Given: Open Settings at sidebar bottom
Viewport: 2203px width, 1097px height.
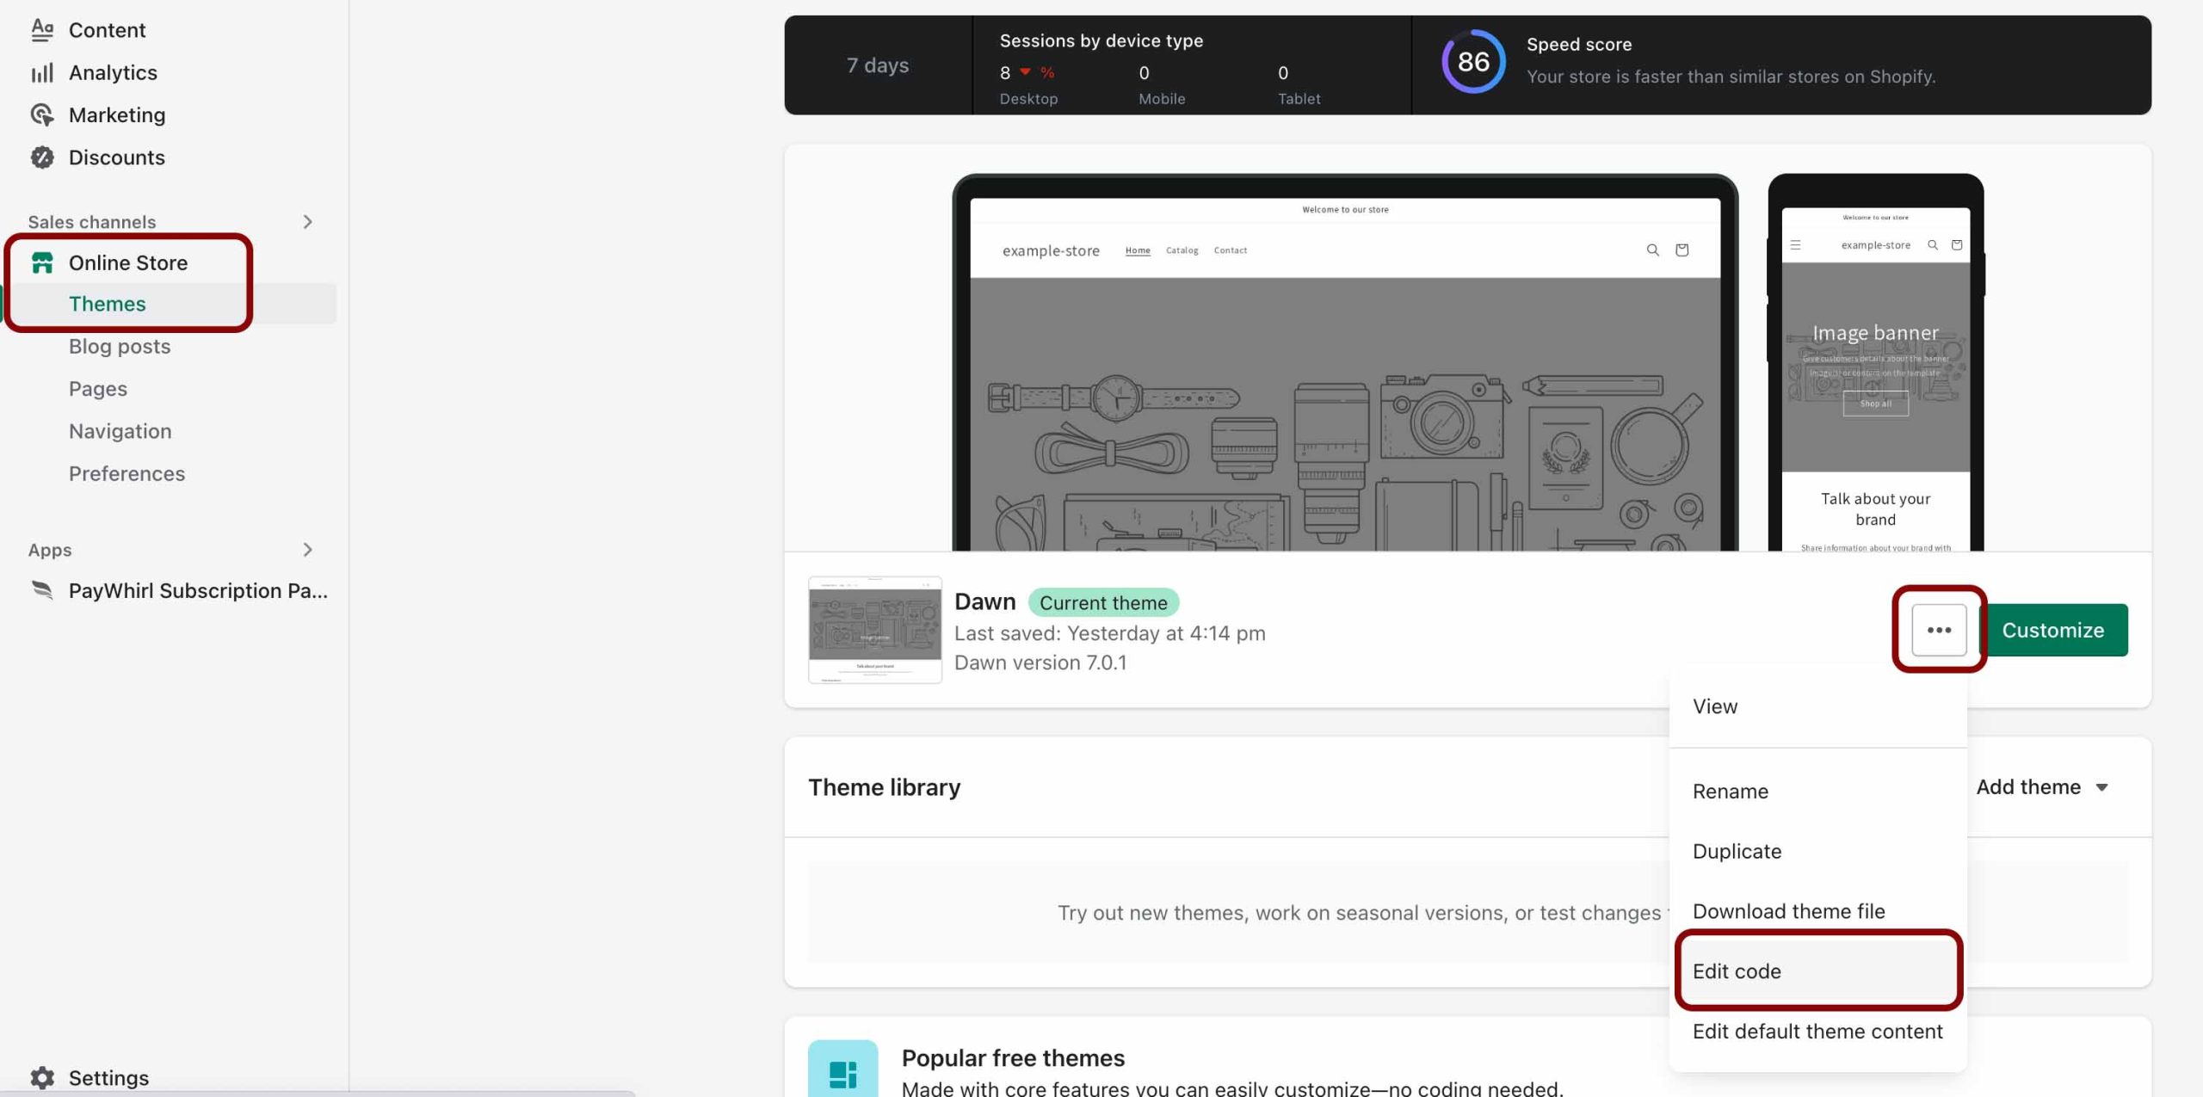Looking at the screenshot, I should 108,1077.
